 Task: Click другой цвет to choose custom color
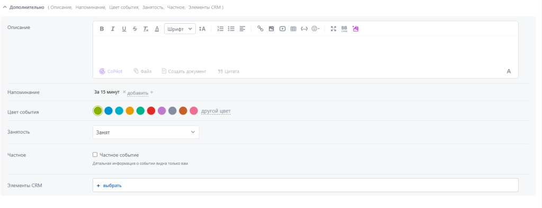pyautogui.click(x=216, y=111)
